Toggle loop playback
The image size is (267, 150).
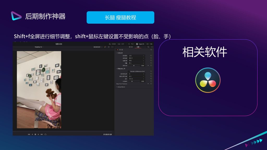point(45,134)
